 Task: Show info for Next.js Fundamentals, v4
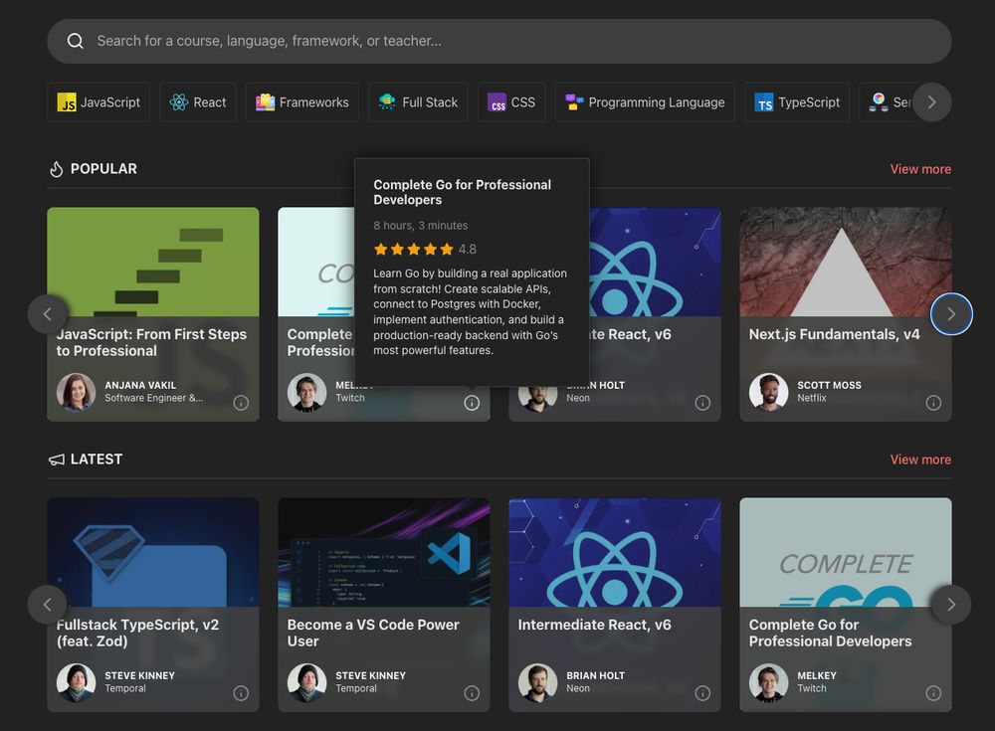pos(933,403)
